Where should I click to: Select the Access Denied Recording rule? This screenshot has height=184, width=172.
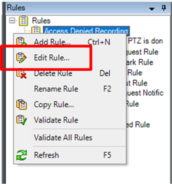point(86,31)
